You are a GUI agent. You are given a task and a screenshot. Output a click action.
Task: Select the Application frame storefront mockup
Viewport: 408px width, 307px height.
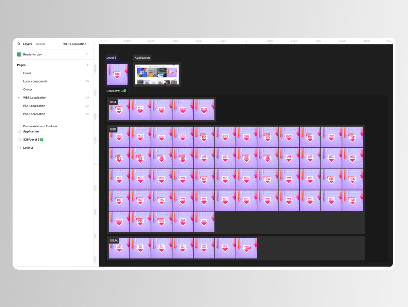(157, 74)
